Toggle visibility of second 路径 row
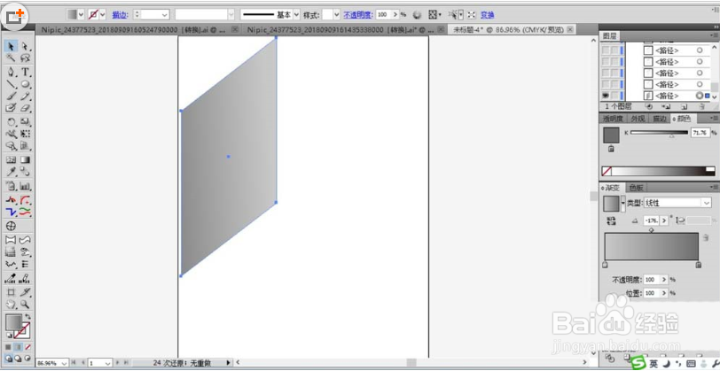720x371 pixels. point(606,62)
